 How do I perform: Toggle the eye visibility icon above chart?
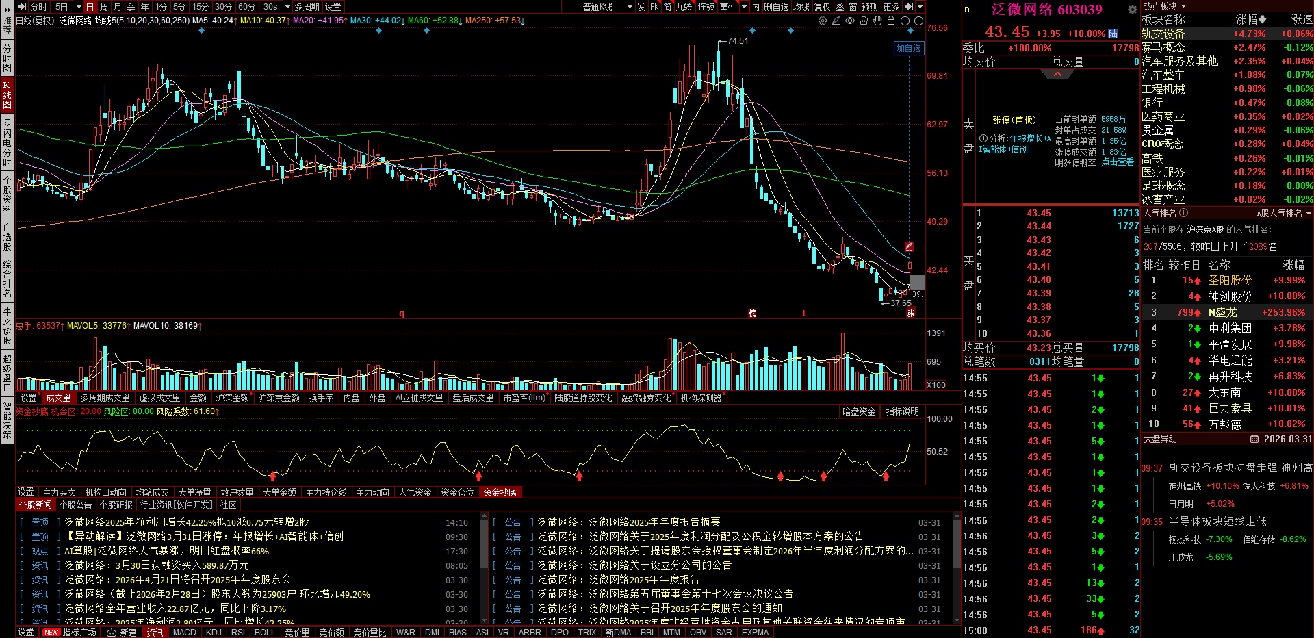(x=849, y=21)
